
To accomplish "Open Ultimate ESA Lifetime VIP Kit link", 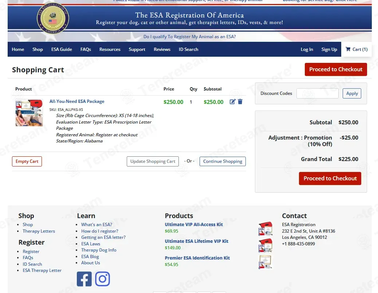I will (x=197, y=241).
